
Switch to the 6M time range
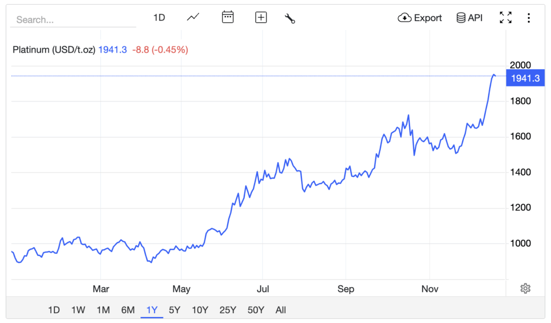click(128, 310)
